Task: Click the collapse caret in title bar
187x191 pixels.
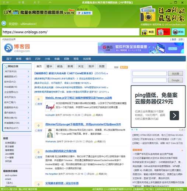Action: [x=50, y=2]
